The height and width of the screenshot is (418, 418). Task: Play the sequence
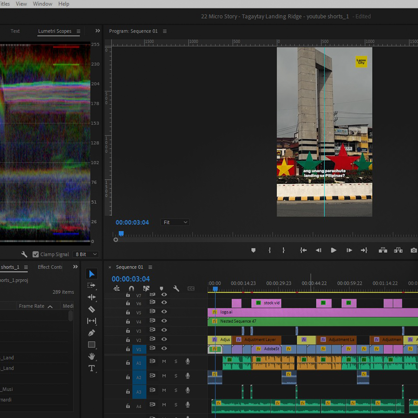333,250
